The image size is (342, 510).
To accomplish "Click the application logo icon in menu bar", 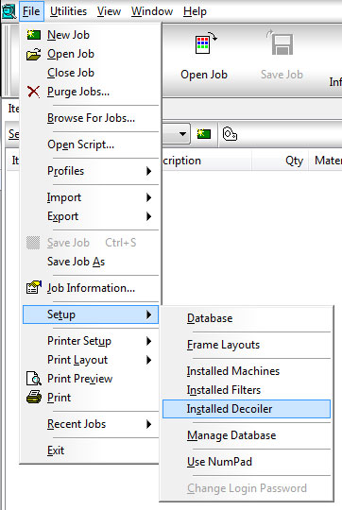I will pos(9,11).
